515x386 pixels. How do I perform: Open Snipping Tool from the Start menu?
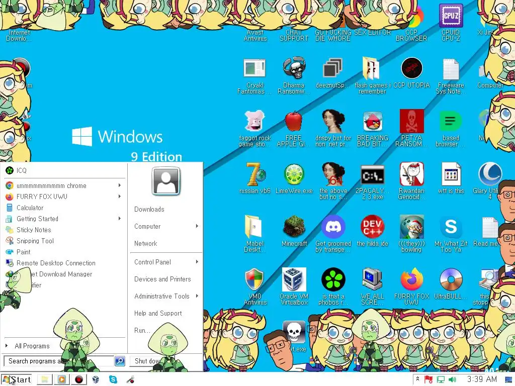65,241
